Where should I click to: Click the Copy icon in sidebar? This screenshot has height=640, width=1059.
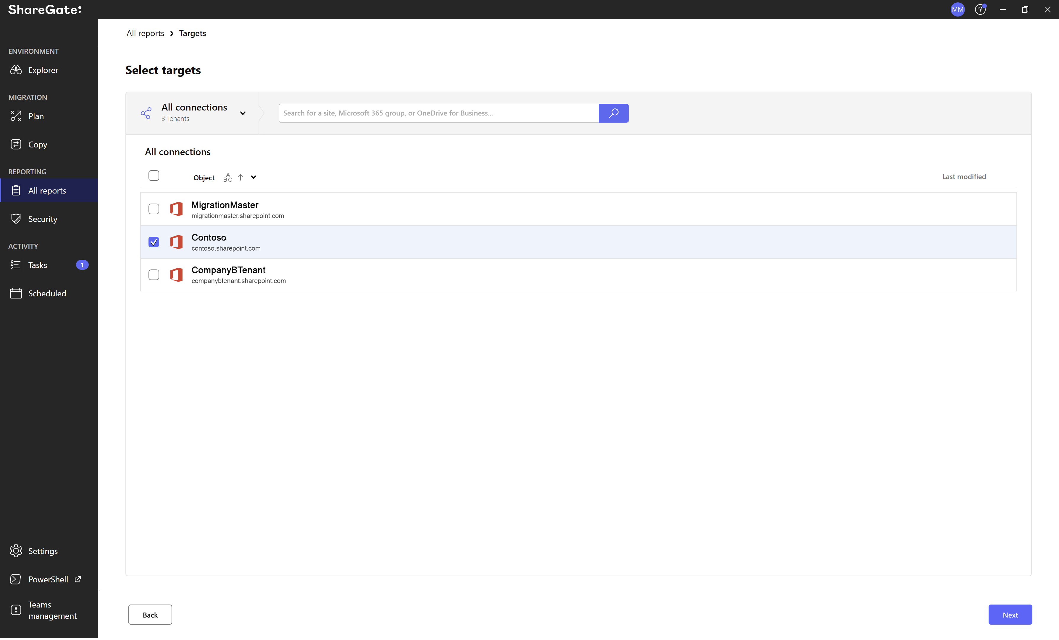(16, 145)
